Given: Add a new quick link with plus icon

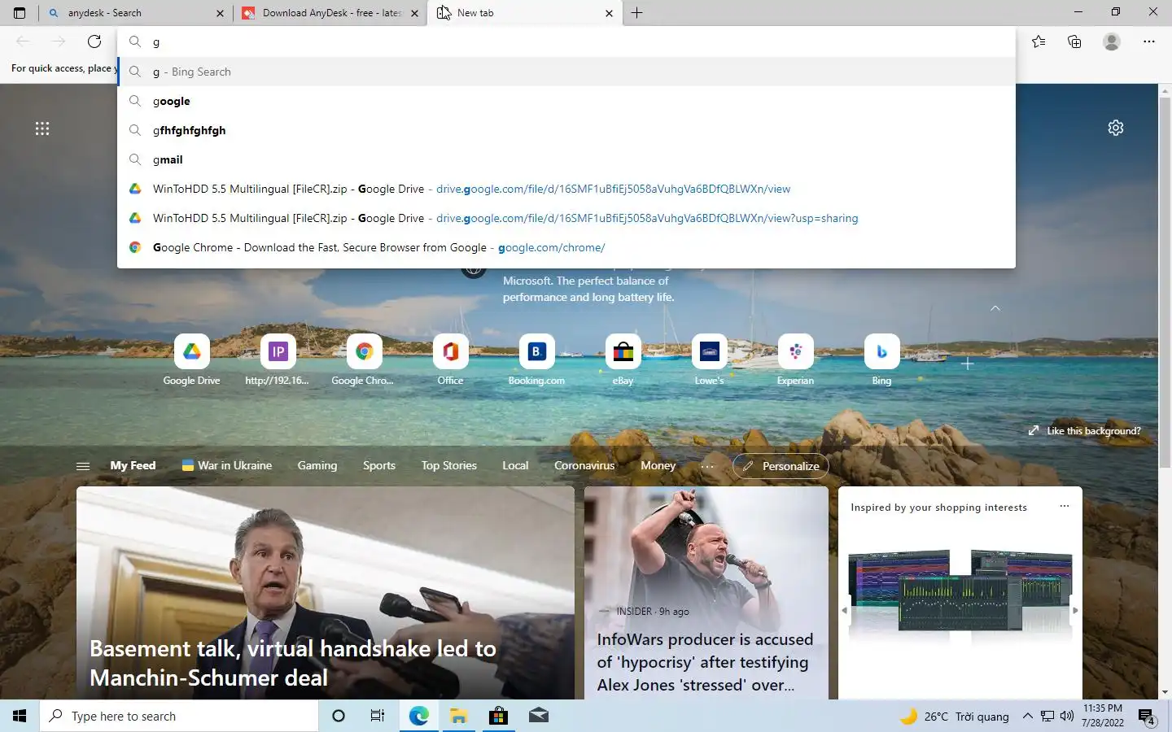Looking at the screenshot, I should [968, 364].
